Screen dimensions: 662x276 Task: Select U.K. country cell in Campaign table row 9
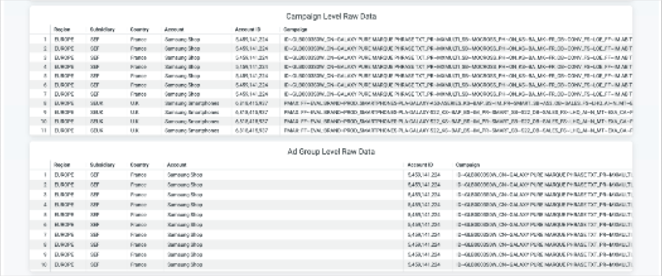coord(135,112)
